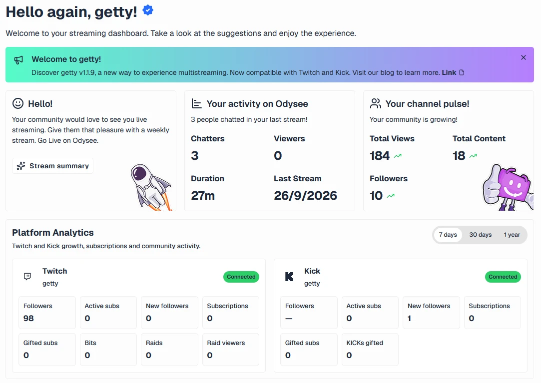Click the Viewers count 0
This screenshot has width=541, height=383.
click(278, 156)
